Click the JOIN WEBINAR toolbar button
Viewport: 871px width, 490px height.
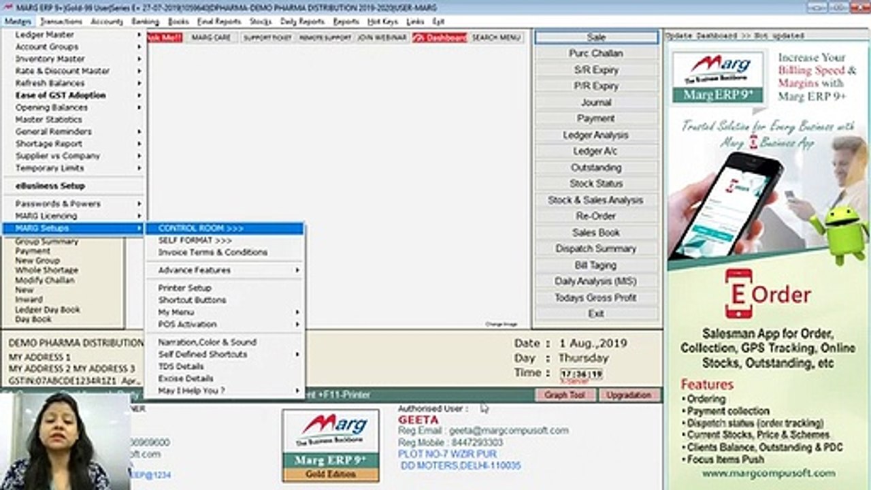382,37
